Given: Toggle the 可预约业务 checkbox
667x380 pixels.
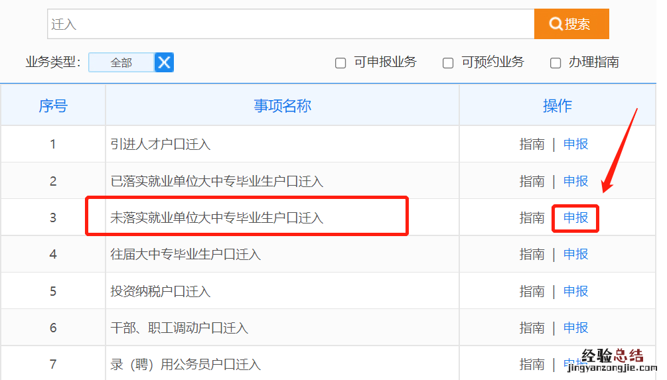Looking at the screenshot, I should click(x=448, y=63).
